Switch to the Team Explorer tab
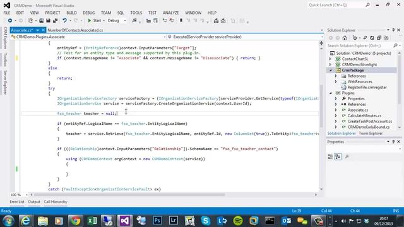404x227 pixels. coord(371,133)
